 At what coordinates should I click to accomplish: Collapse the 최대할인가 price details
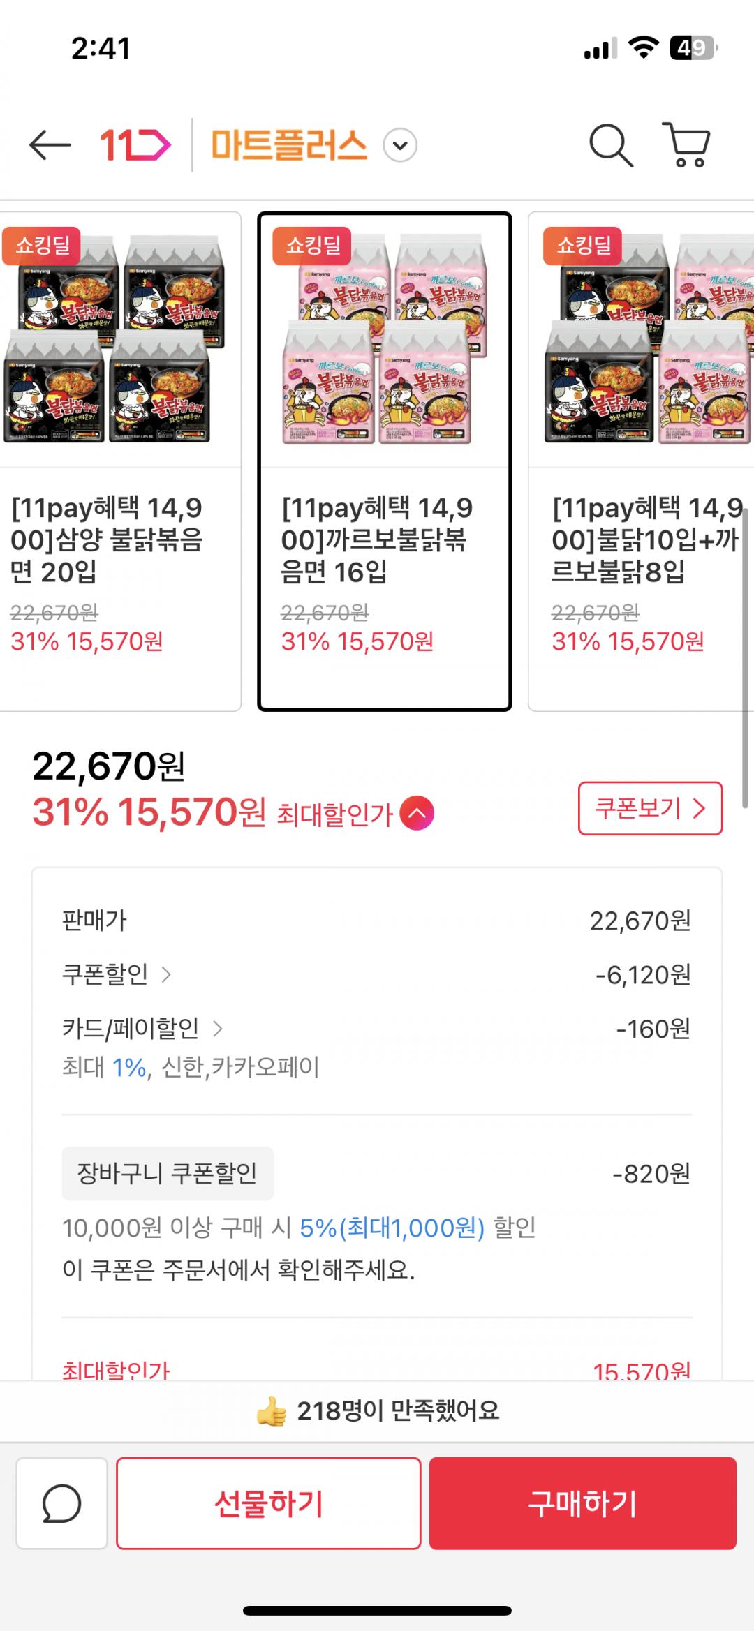(x=417, y=813)
